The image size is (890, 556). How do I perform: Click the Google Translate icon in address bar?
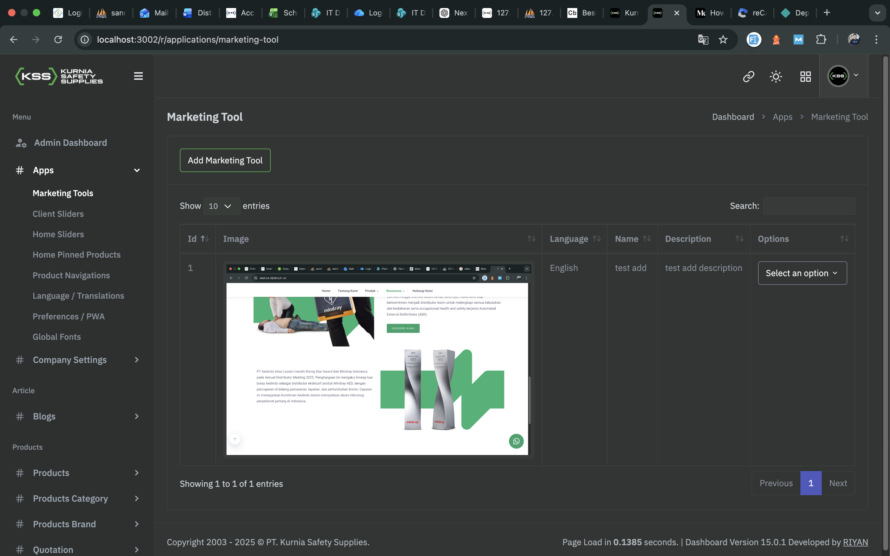pyautogui.click(x=703, y=39)
